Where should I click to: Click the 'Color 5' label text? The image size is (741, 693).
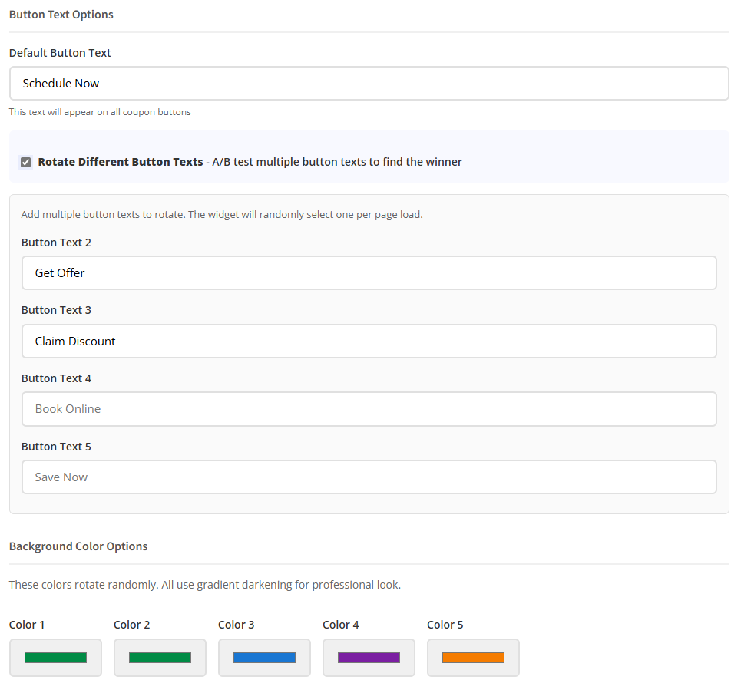point(445,625)
